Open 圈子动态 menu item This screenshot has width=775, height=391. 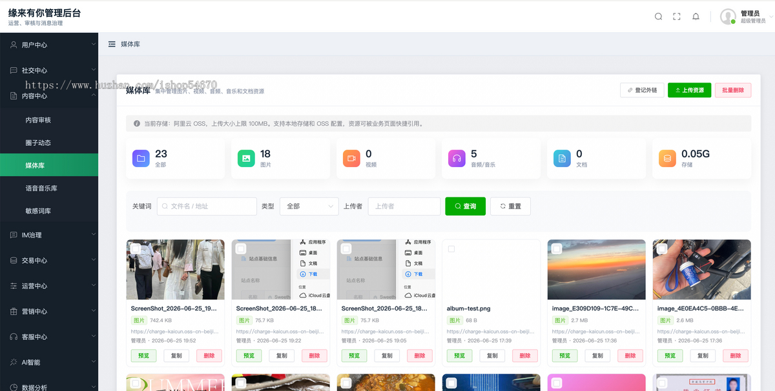point(49,143)
